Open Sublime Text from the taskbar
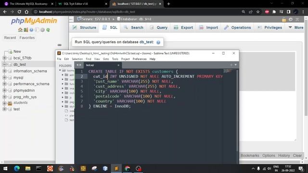This screenshot has height=173, width=308. (116, 169)
